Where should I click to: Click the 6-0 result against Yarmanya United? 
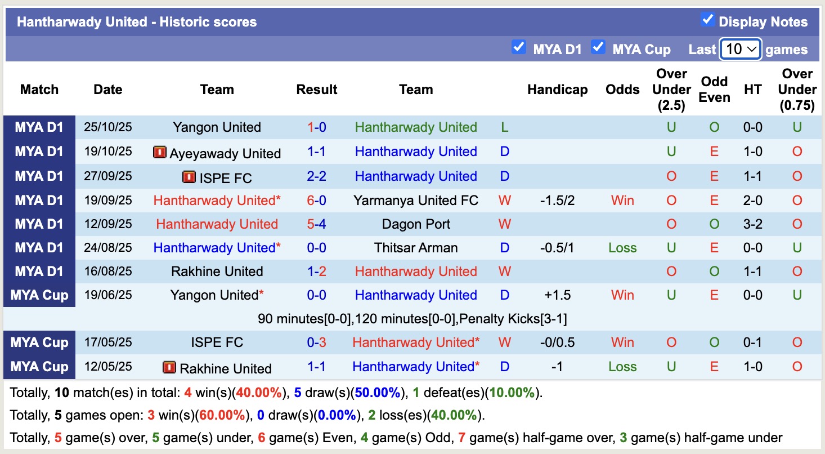(317, 200)
